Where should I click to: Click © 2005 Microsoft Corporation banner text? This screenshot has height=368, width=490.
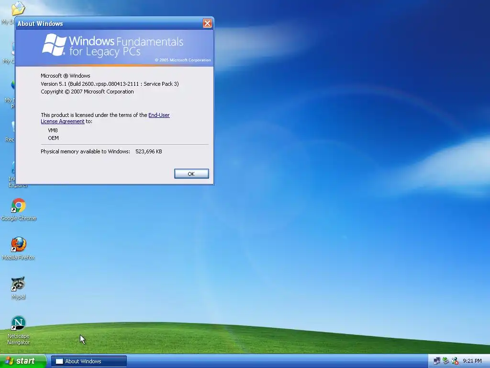click(183, 60)
